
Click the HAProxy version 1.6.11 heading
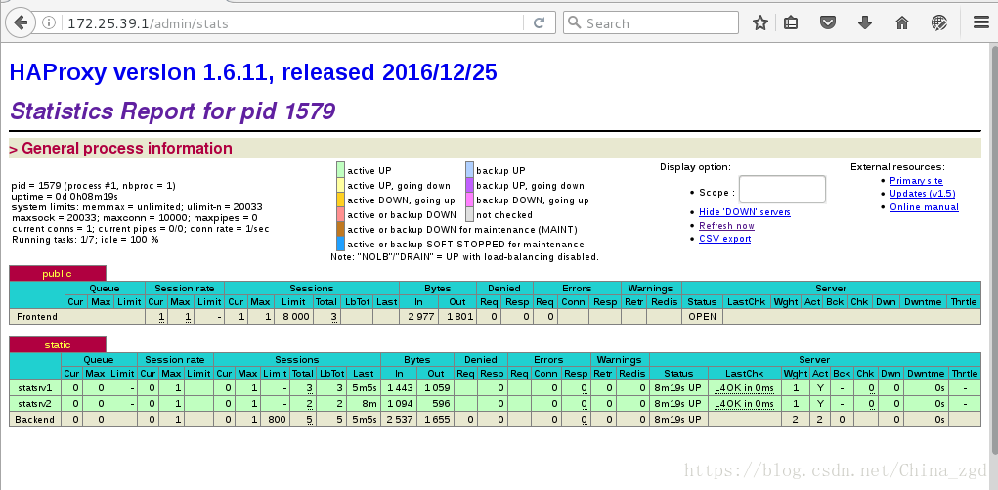click(x=253, y=72)
